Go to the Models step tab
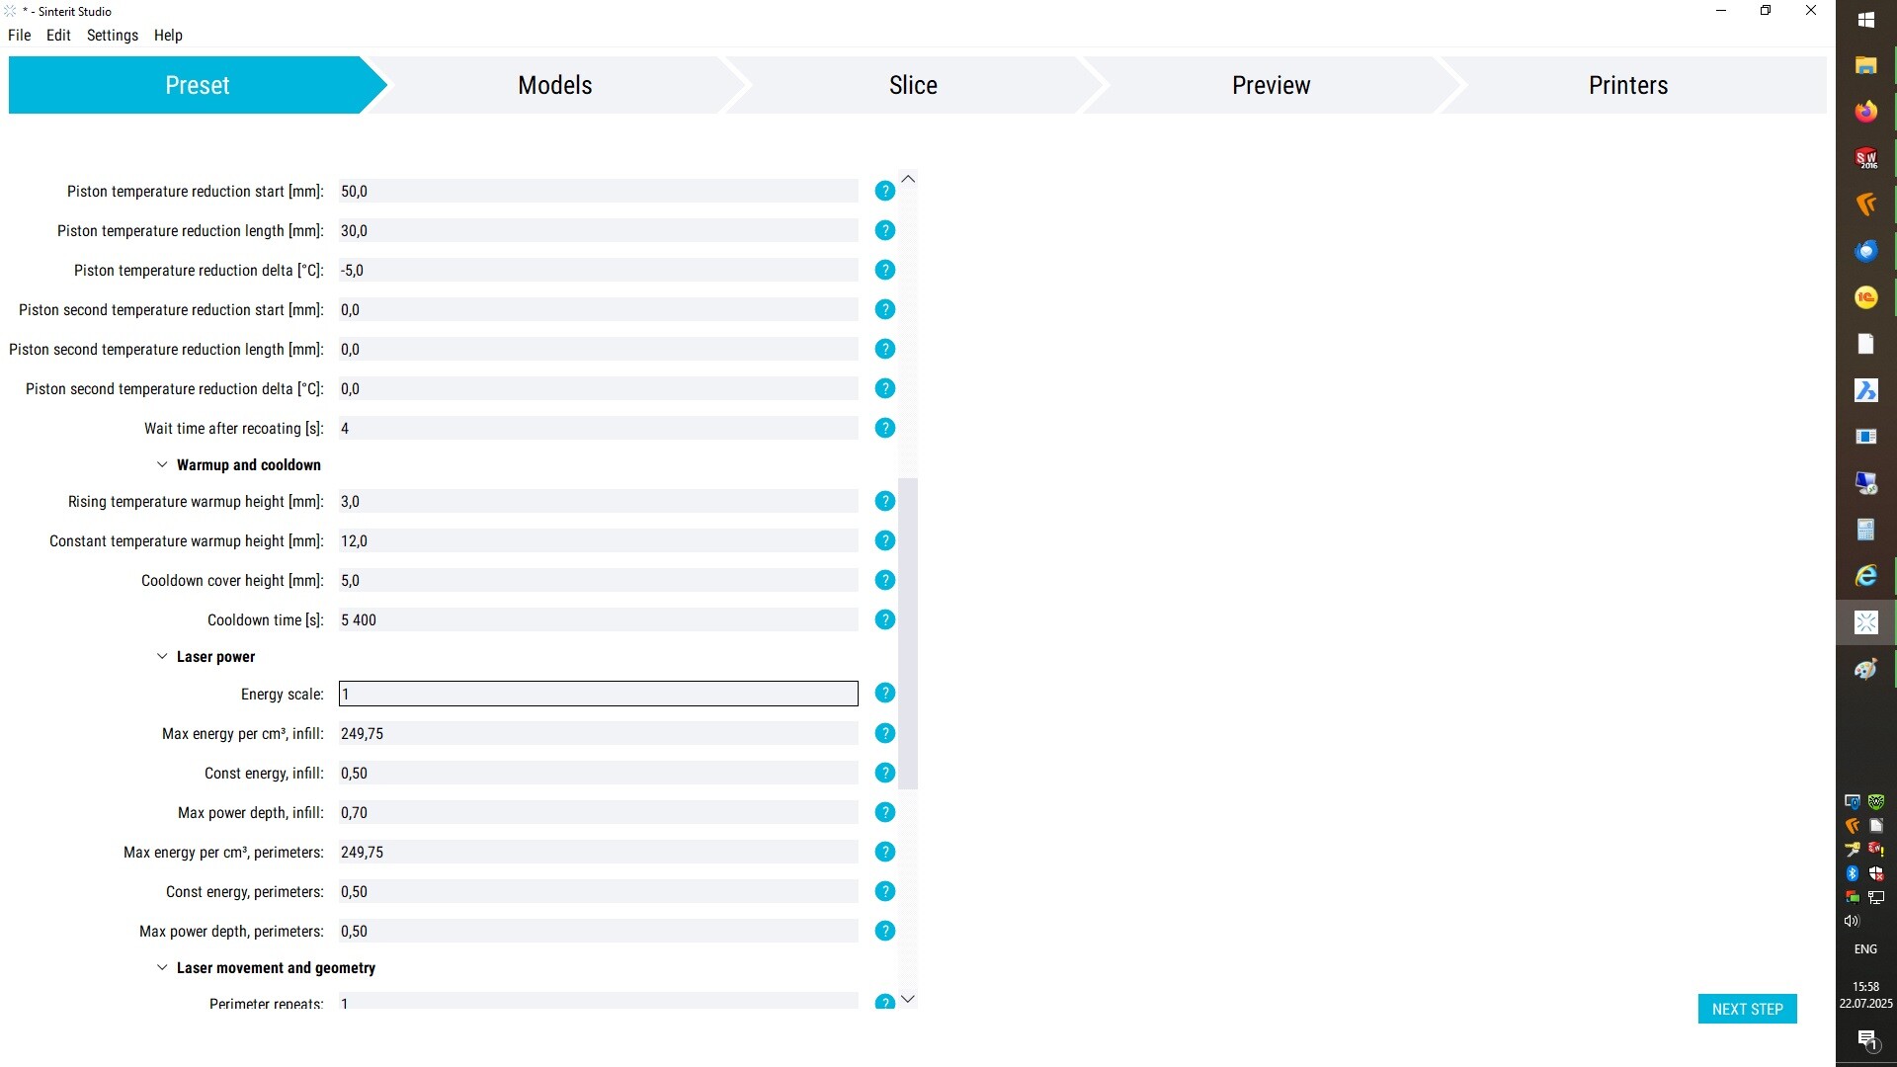 [554, 85]
